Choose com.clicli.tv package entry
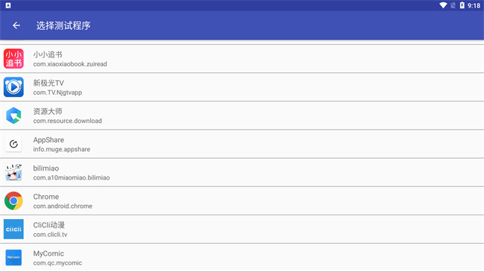Screen dimensions: 484x272 (50, 235)
